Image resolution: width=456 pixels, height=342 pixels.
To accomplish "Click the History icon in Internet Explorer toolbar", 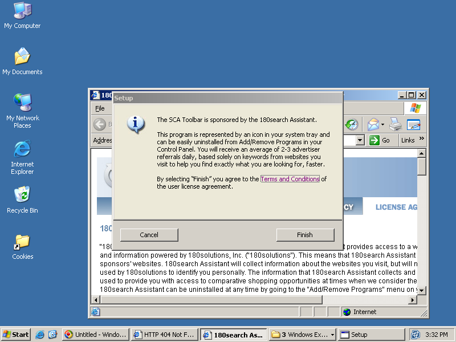I will click(352, 125).
